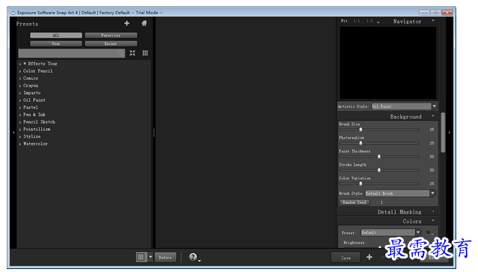
Task: Click the home icon in Presets panel
Action: tap(144, 23)
